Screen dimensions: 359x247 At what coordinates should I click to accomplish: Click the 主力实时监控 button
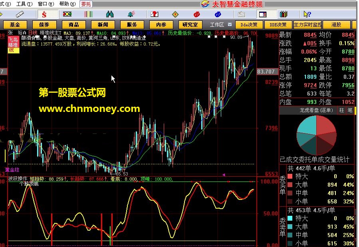[307, 24]
